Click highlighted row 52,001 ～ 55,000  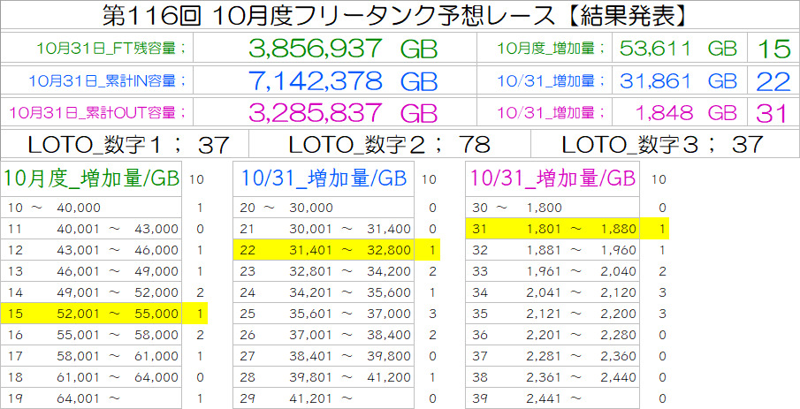tap(93, 314)
